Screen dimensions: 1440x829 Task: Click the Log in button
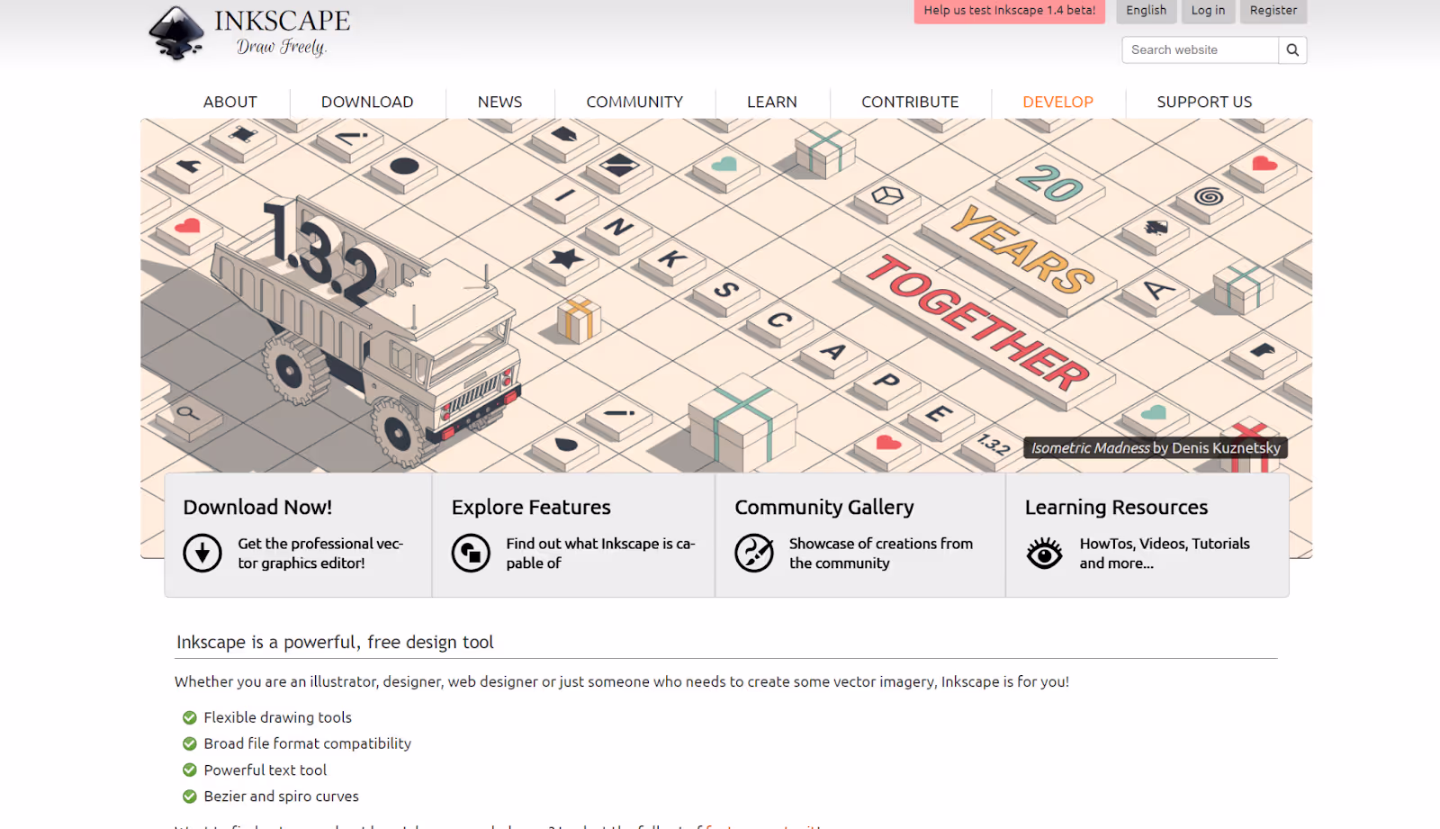1207,11
